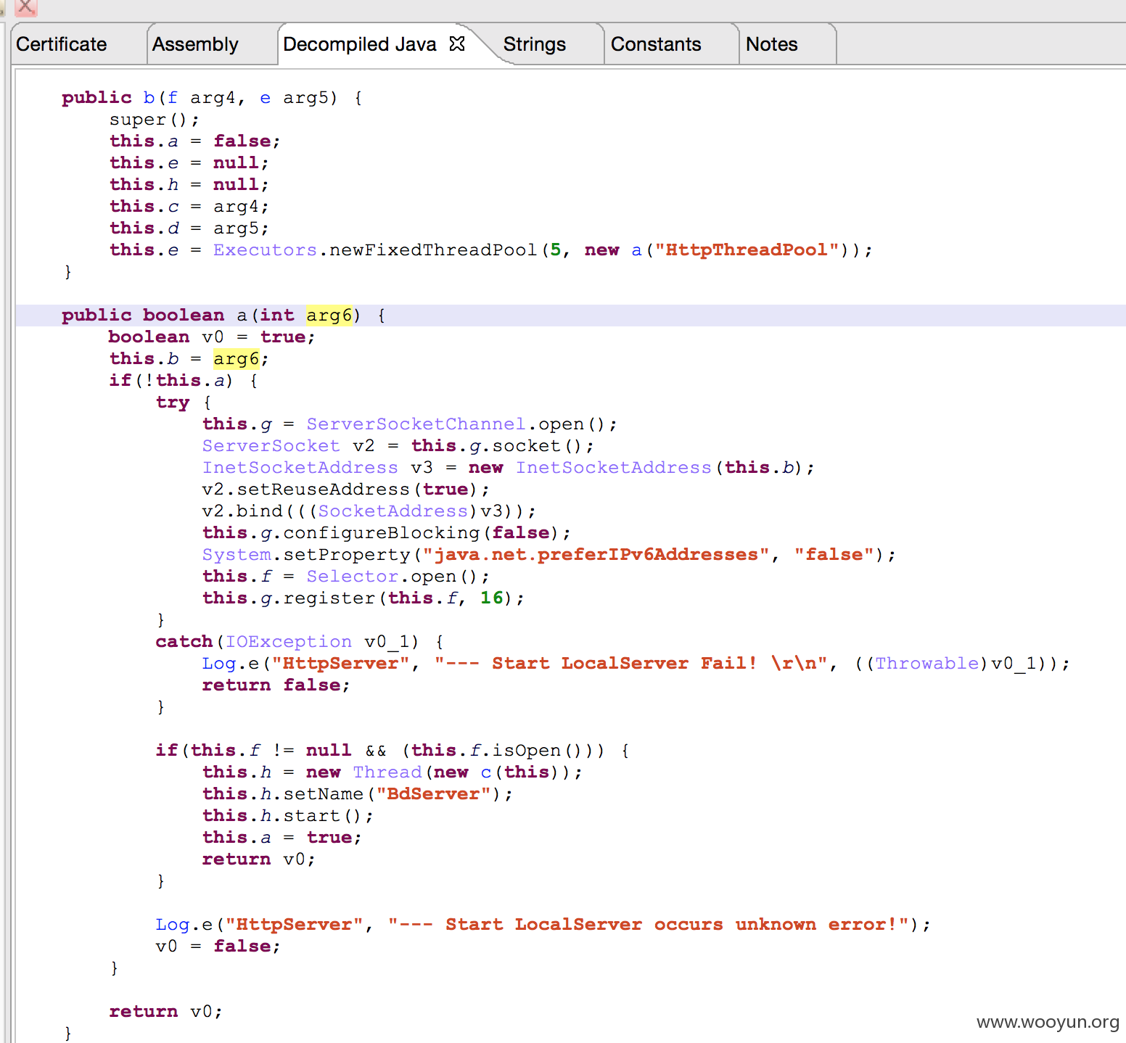The height and width of the screenshot is (1043, 1126).
Task: Click newFixedThreadPool method call
Action: [x=433, y=250]
